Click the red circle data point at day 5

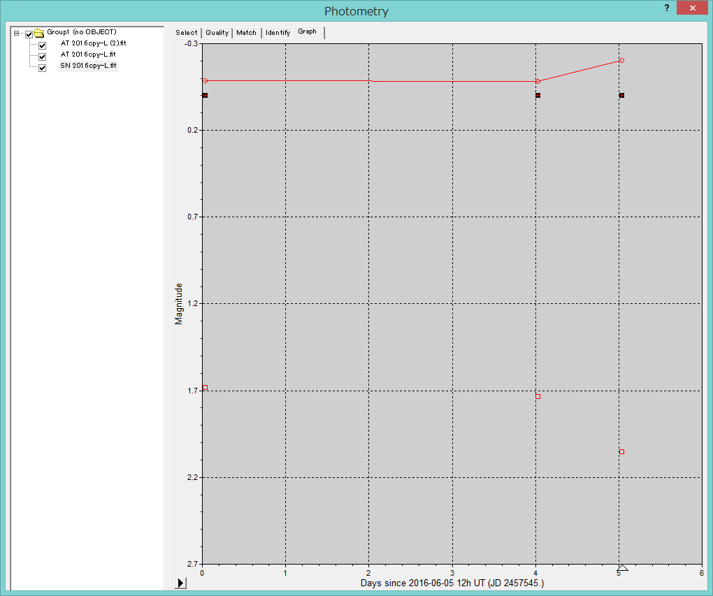point(621,61)
